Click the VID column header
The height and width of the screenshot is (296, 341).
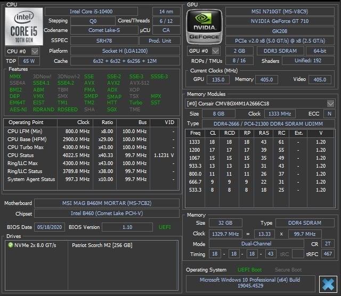pyautogui.click(x=165, y=122)
